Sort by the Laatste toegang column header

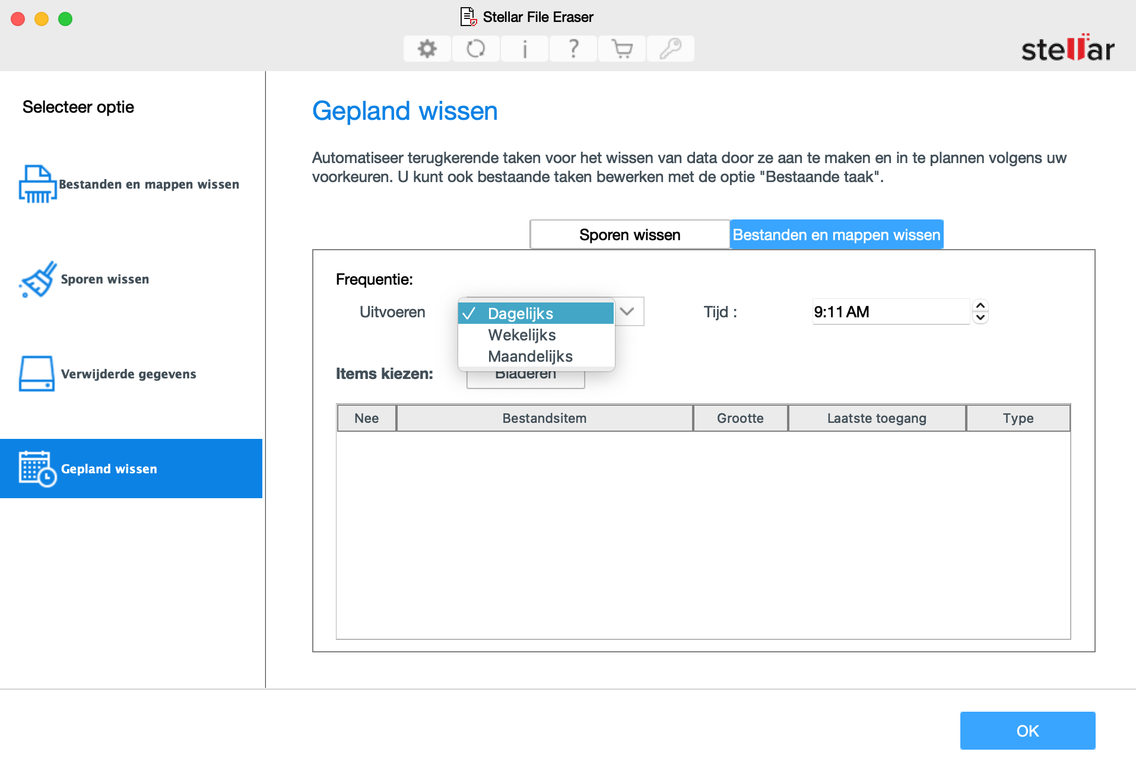coord(877,418)
